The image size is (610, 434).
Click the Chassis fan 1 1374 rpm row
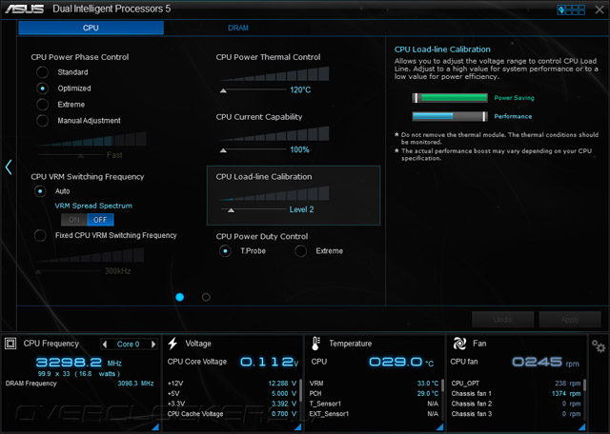coord(516,394)
